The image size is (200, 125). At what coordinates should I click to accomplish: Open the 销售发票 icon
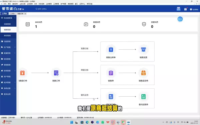pyautogui.click(x=143, y=49)
